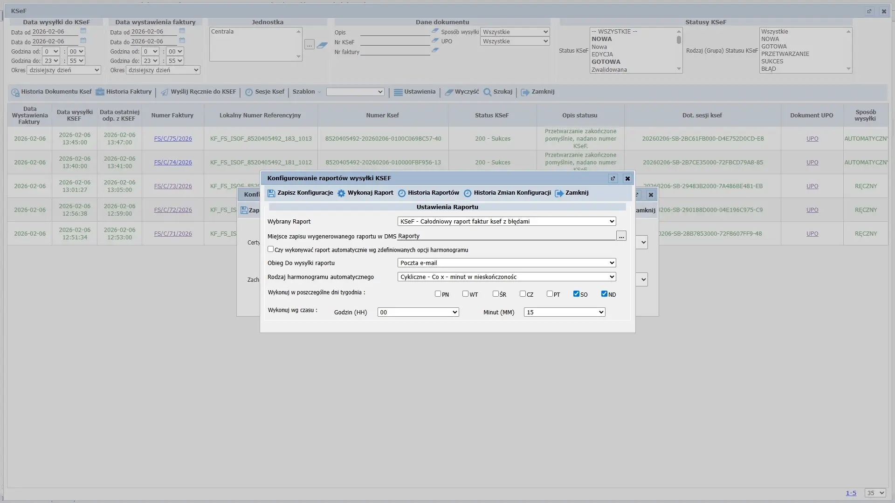Screen dimensions: 895x503
Task: Click the Nr KSeF input field
Action: 395,41
